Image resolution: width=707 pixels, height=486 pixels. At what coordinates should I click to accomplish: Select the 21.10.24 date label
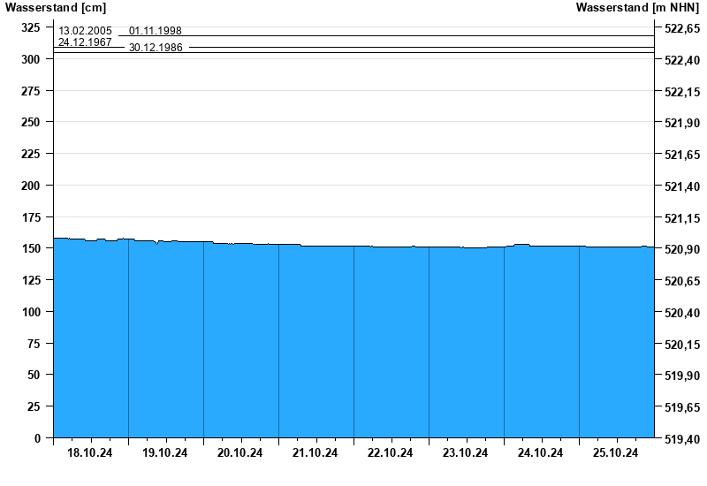(315, 453)
